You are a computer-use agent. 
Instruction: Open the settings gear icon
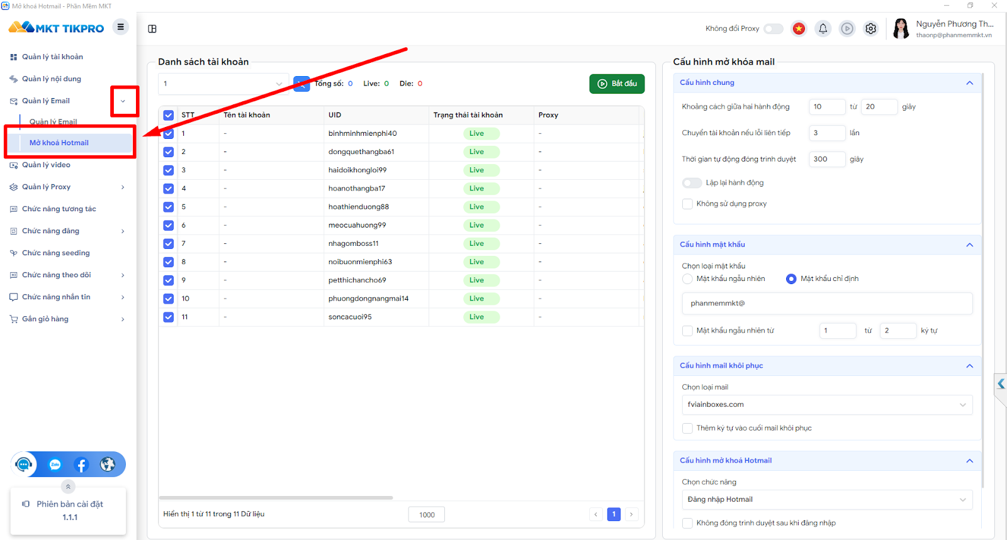point(871,28)
